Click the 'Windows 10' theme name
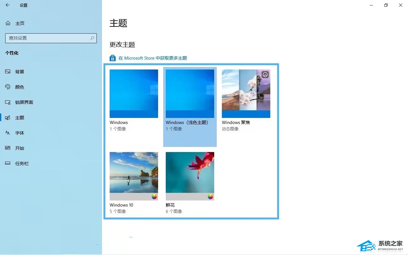 click(x=121, y=205)
